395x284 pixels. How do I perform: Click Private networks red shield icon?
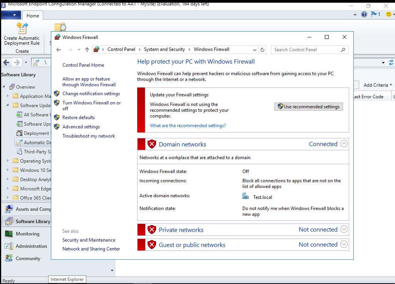click(152, 230)
